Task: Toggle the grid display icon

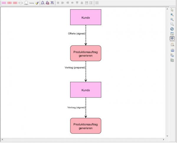Action: point(97,3)
